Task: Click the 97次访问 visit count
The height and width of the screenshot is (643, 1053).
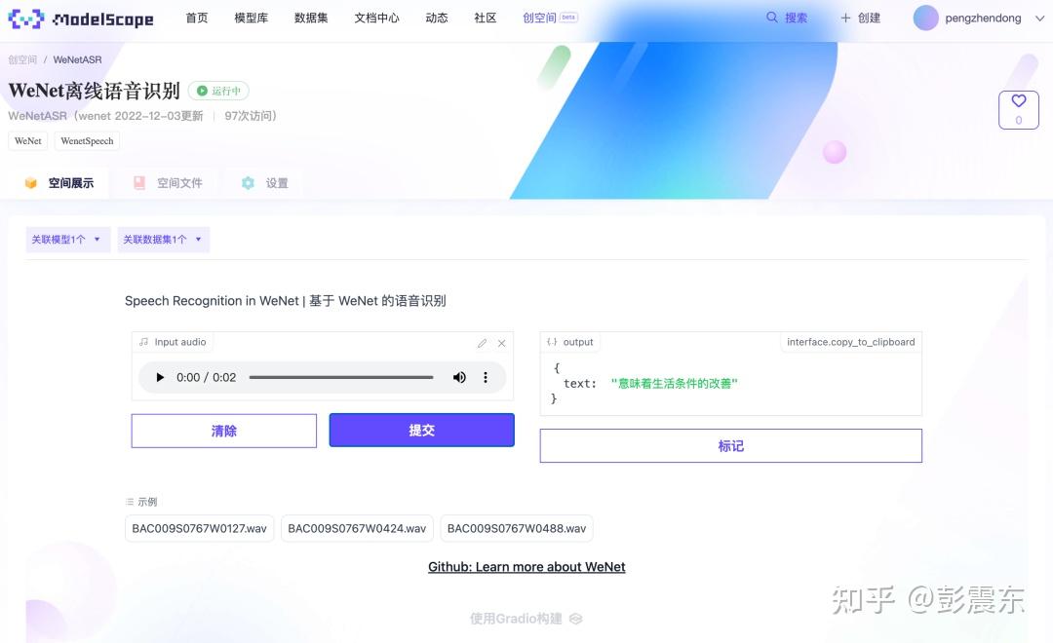Action: (x=250, y=116)
